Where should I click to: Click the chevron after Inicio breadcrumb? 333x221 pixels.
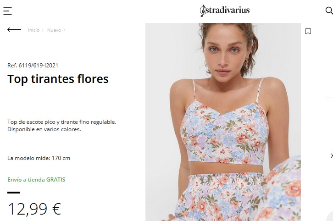pos(43,30)
